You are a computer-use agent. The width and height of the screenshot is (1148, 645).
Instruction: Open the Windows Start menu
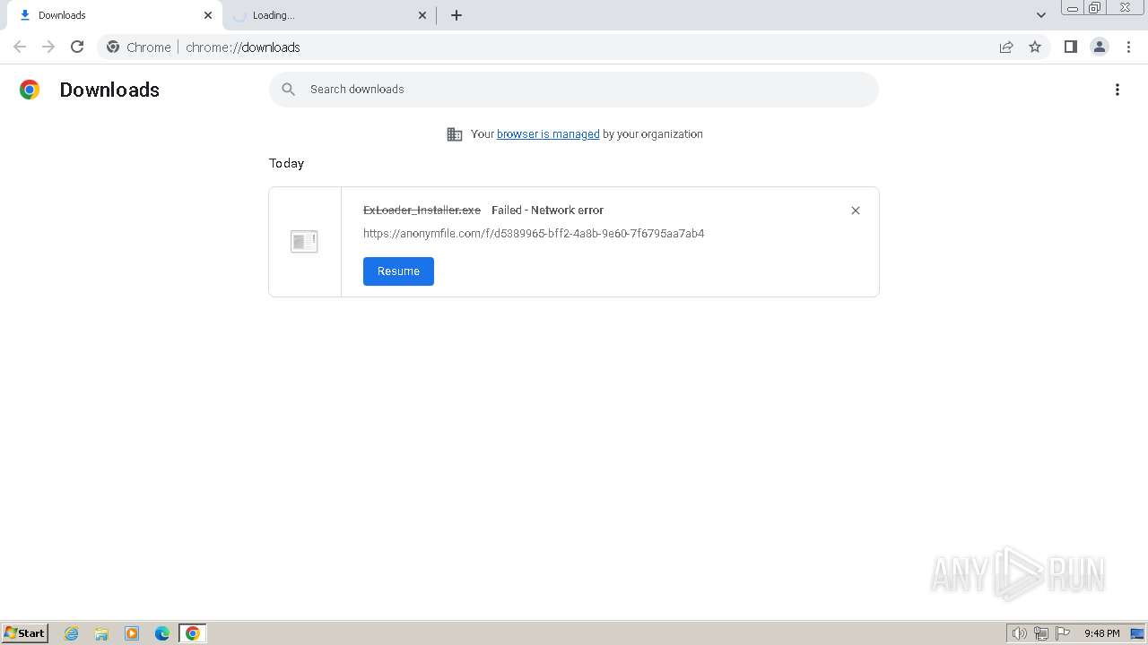pos(24,633)
